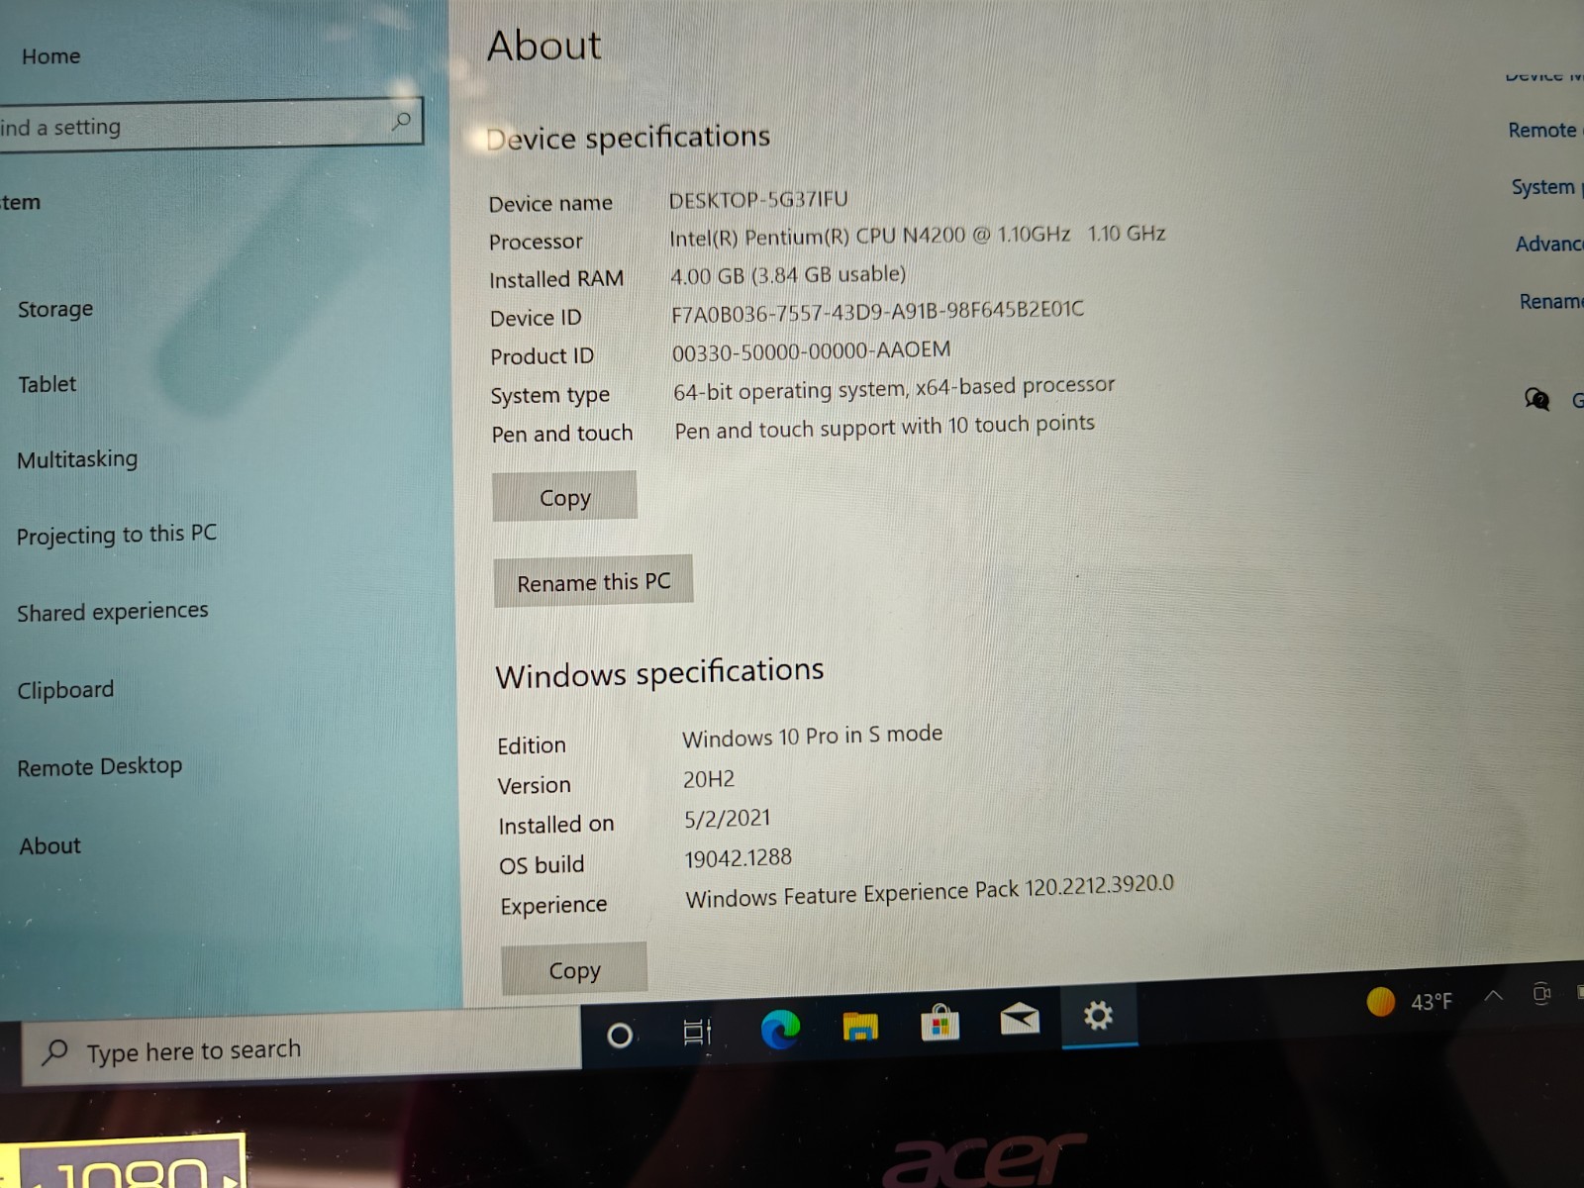1584x1188 pixels.
Task: Open Storage settings page
Action: coord(55,309)
